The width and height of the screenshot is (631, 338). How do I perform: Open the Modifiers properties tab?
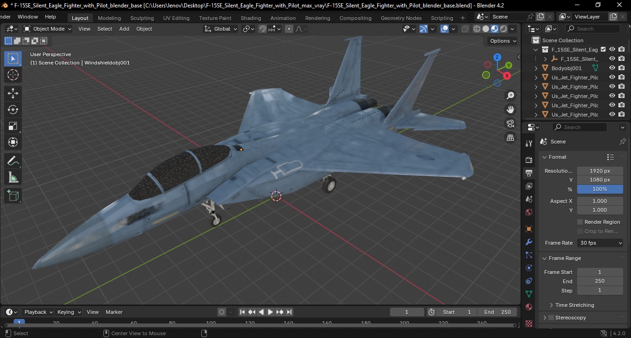pyautogui.click(x=528, y=242)
